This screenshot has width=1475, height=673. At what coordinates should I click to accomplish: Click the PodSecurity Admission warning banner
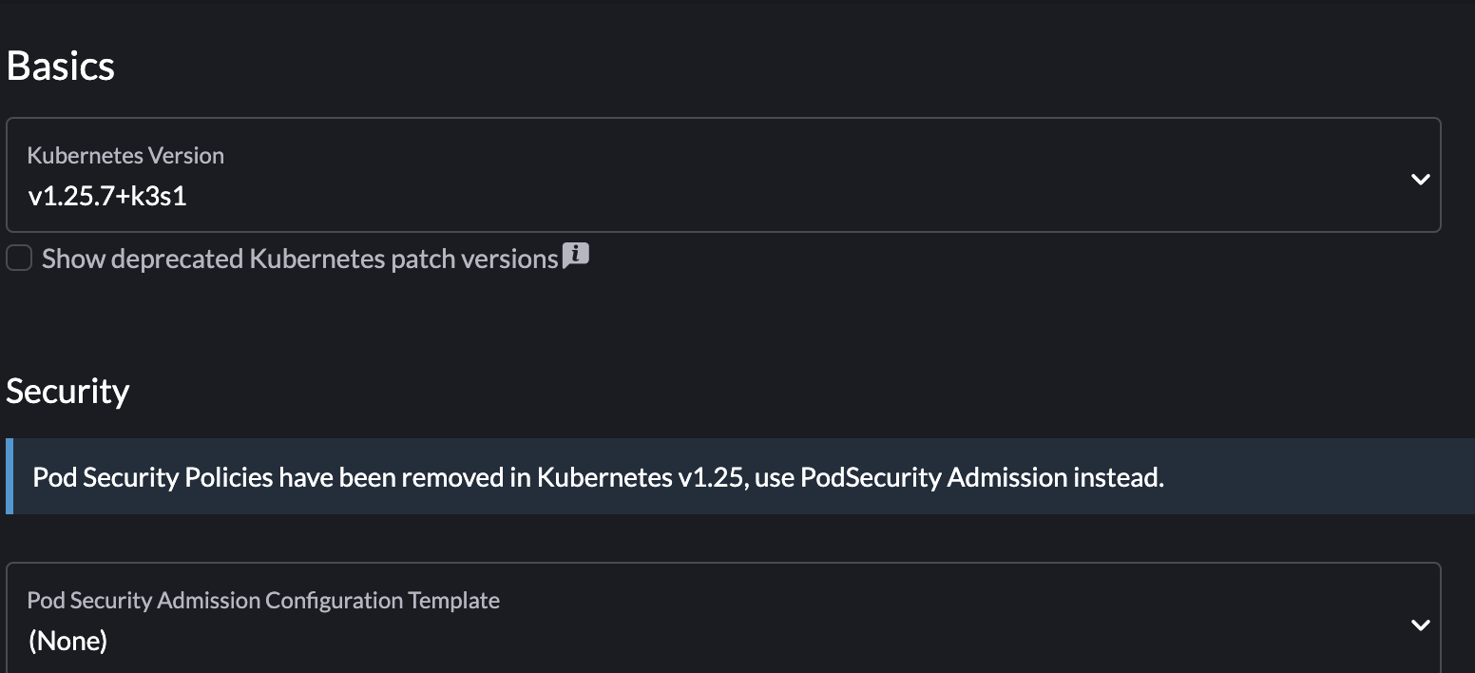(598, 476)
